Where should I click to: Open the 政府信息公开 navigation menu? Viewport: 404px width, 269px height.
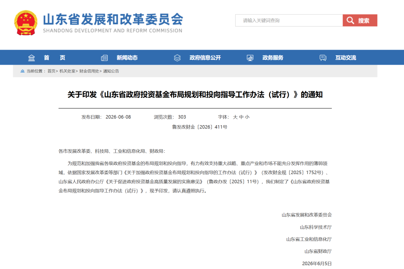click(x=205, y=58)
